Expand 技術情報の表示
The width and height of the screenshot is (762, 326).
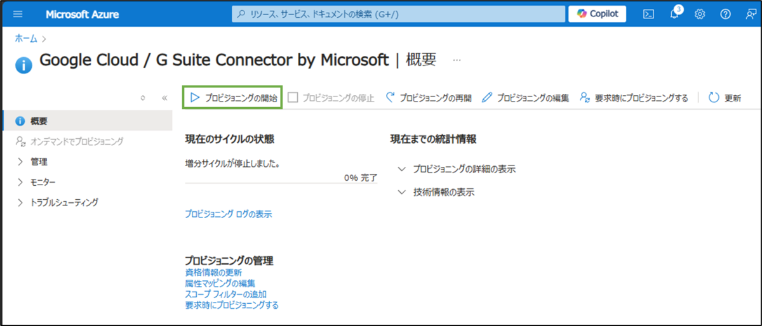pos(436,192)
